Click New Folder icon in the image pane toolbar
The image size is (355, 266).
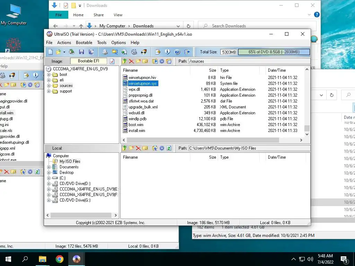click(x=138, y=61)
